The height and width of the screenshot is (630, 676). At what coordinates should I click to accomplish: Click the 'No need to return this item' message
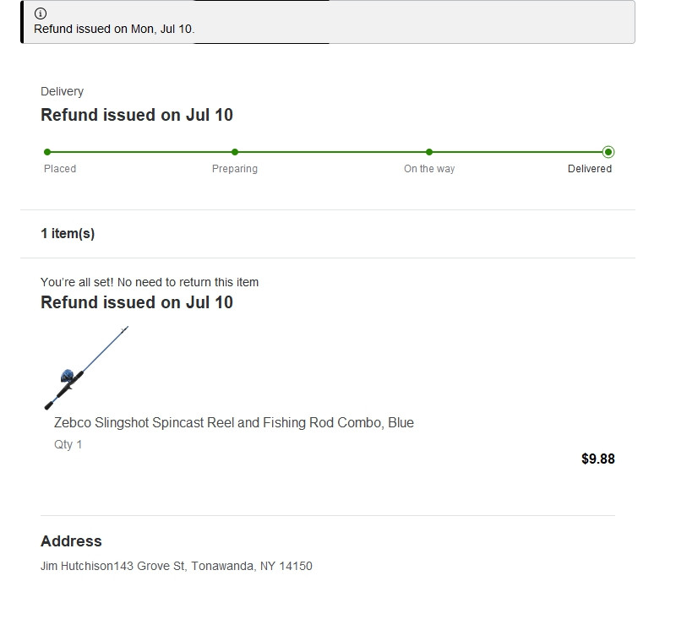[x=150, y=282]
